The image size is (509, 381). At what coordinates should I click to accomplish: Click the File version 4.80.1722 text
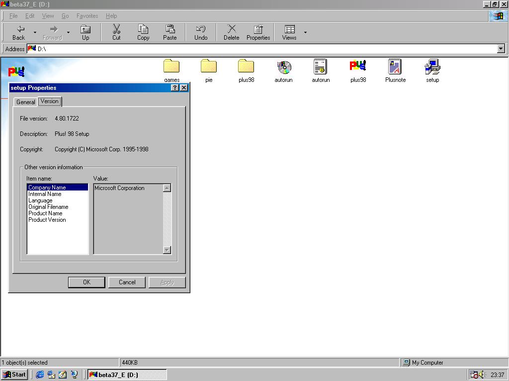(x=67, y=118)
